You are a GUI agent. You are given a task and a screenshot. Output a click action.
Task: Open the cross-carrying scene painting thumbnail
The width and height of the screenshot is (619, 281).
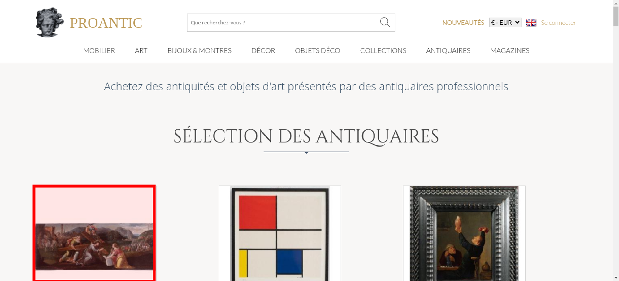94,233
